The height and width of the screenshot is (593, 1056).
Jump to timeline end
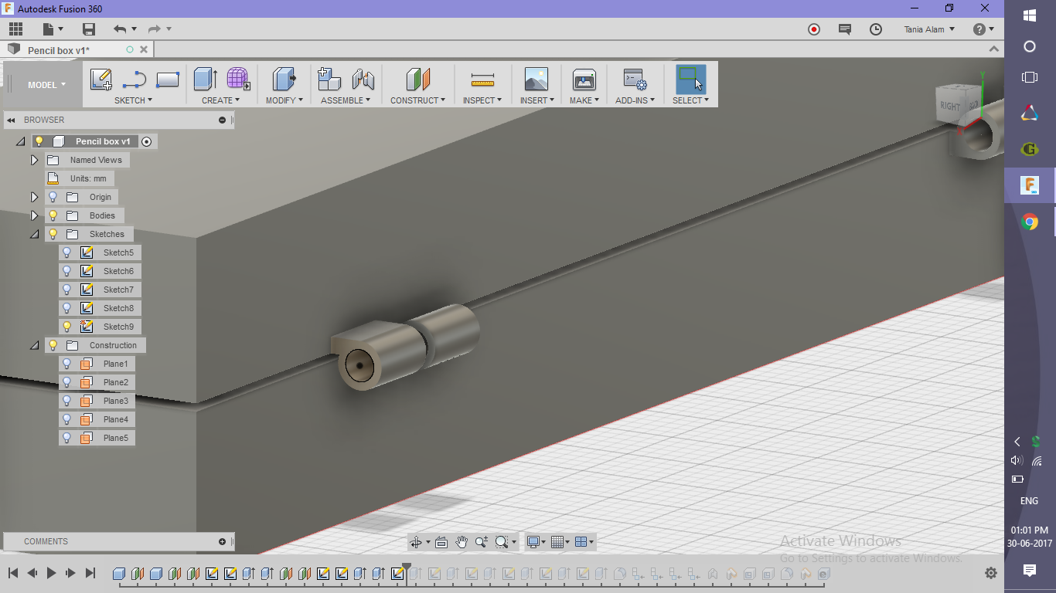tap(90, 573)
